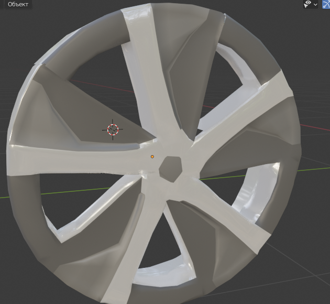Open the selectability and visibility eye dropdown

(x=311, y=4)
